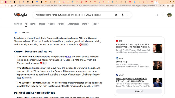The height and width of the screenshot is (98, 175).
Task: Select the Videos results tab
Action: point(51,24)
